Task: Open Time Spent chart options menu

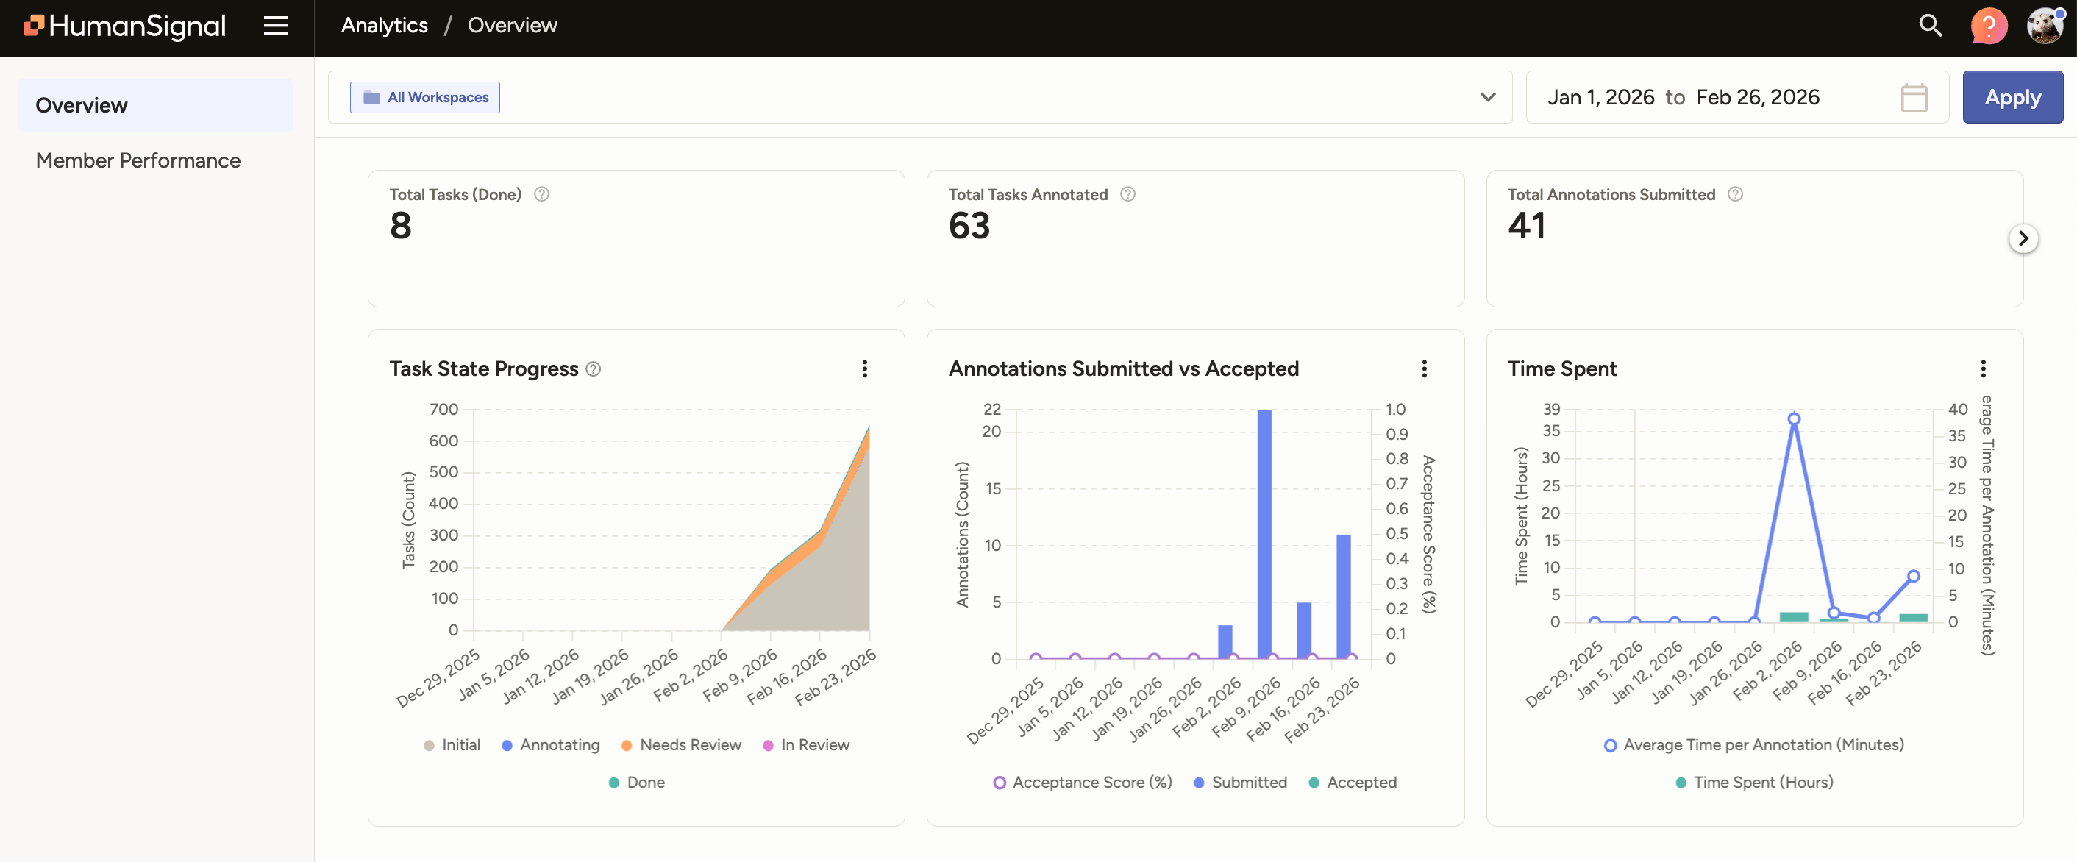Action: click(x=1983, y=369)
